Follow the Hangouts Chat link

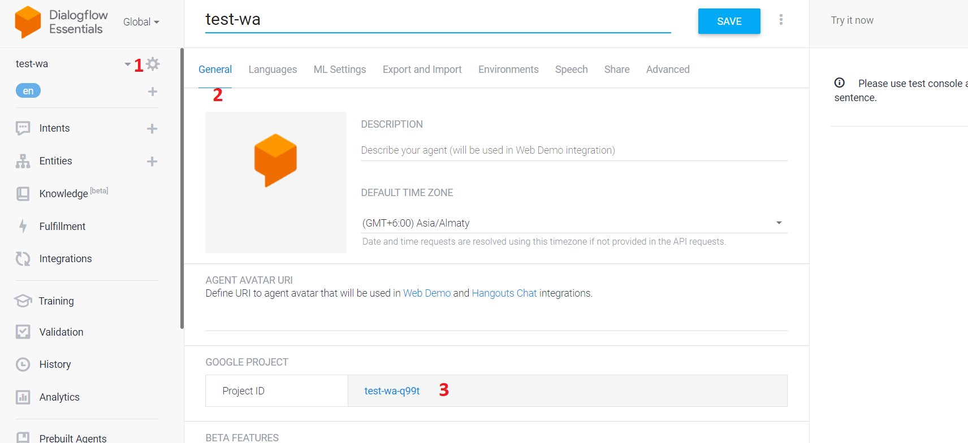click(x=504, y=293)
